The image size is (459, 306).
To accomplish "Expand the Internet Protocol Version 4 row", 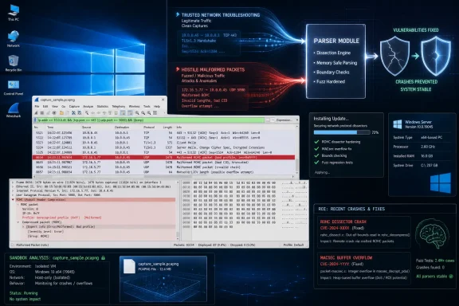I will [13, 190].
